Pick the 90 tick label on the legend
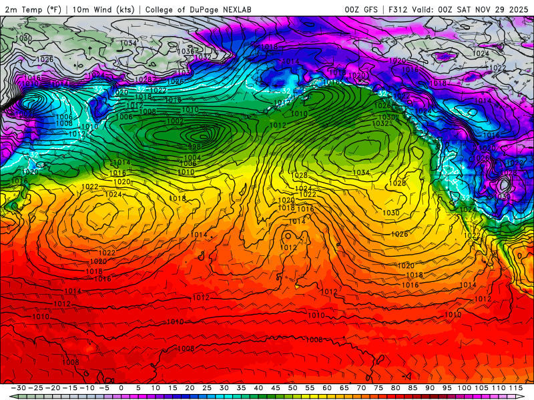 coord(430,388)
